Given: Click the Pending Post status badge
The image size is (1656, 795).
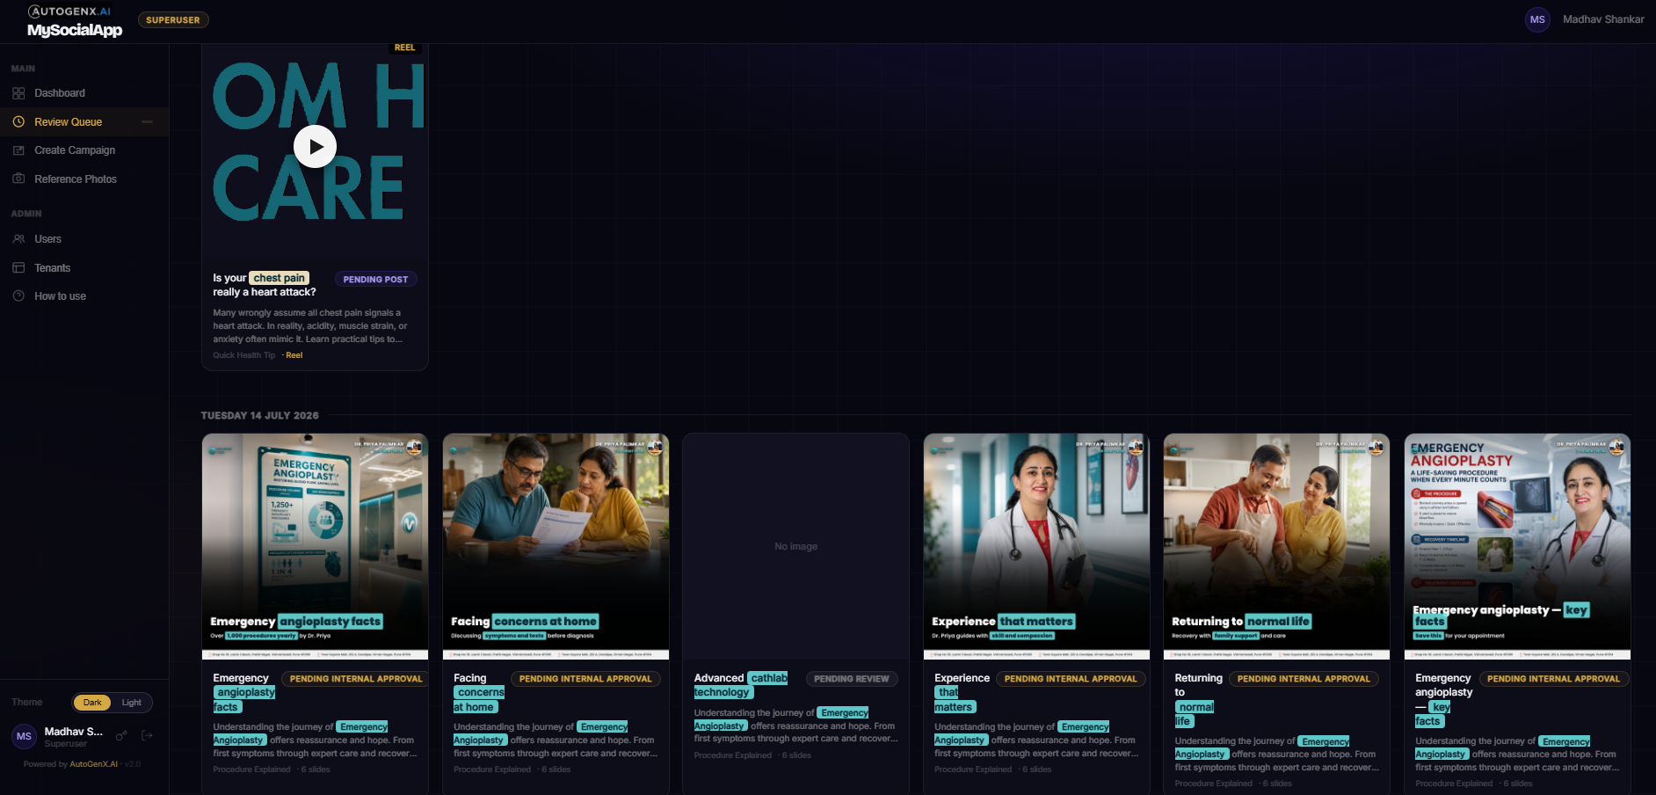Looking at the screenshot, I should point(375,280).
